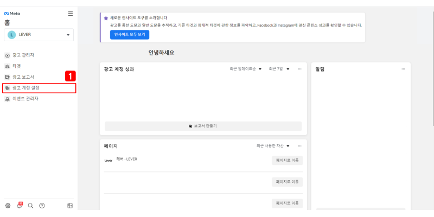434x217 pixels.
Task: Open the help question mark icon
Action: point(42,206)
